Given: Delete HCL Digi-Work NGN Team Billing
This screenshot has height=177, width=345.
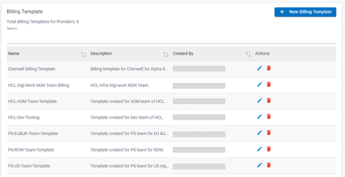Looking at the screenshot, I should point(268,85).
